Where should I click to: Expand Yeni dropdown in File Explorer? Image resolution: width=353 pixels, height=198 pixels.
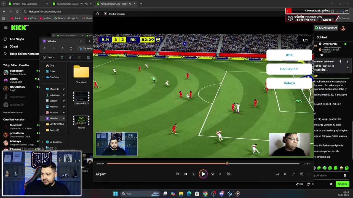pyautogui.click(x=49, y=57)
